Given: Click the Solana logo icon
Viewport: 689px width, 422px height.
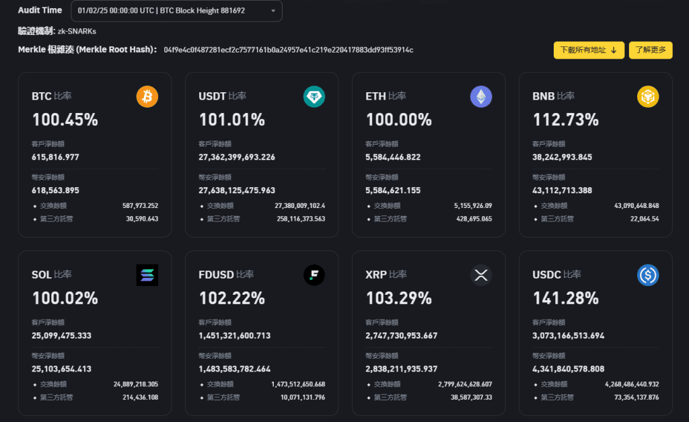Looking at the screenshot, I should pyautogui.click(x=147, y=275).
